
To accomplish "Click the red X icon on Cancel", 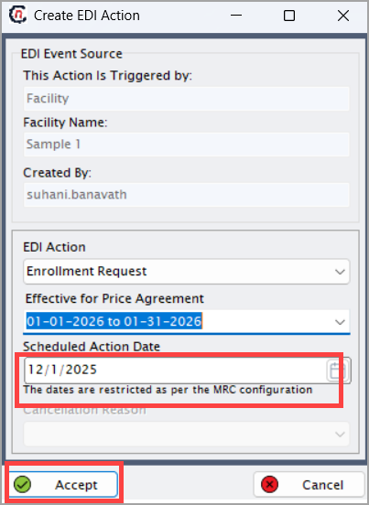I will (269, 484).
